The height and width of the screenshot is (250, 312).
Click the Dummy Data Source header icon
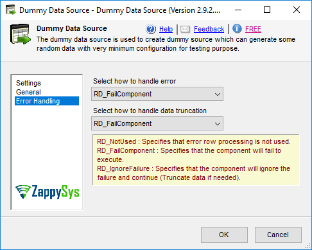tap(21, 34)
